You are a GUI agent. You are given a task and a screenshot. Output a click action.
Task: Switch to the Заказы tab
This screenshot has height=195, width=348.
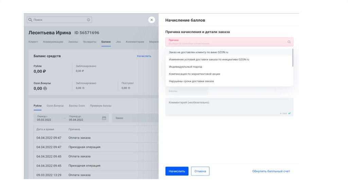[73, 42]
